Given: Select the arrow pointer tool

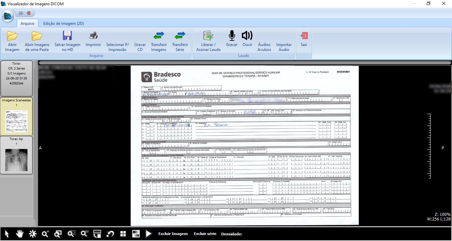Looking at the screenshot, I should pyautogui.click(x=7, y=234).
